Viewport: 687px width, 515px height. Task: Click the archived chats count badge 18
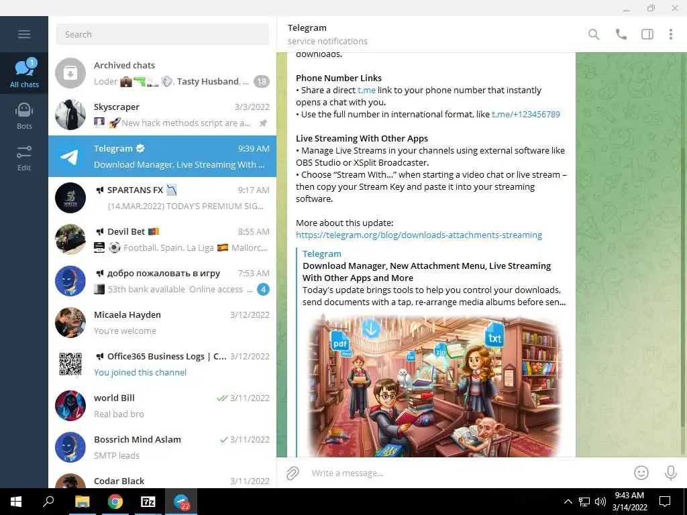point(262,81)
